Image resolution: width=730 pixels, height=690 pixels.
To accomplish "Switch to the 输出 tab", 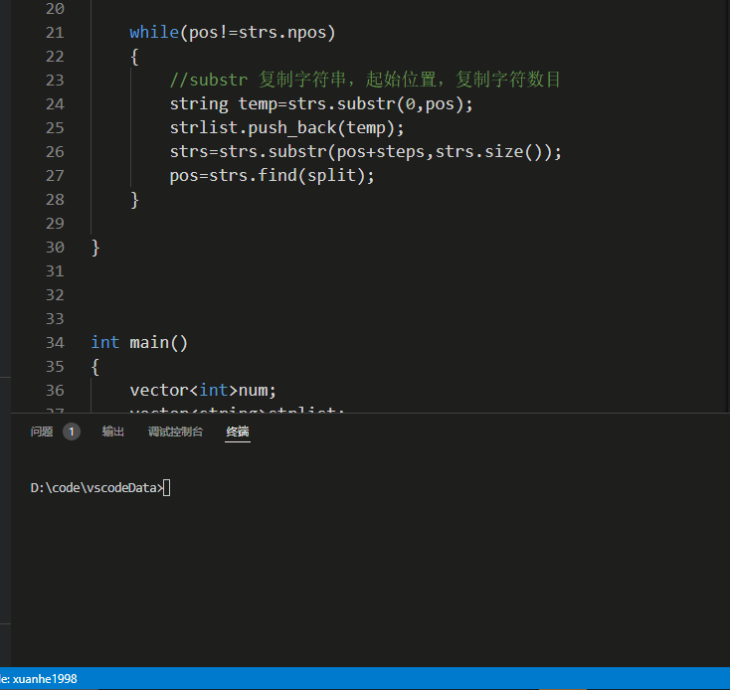I will coord(113,431).
